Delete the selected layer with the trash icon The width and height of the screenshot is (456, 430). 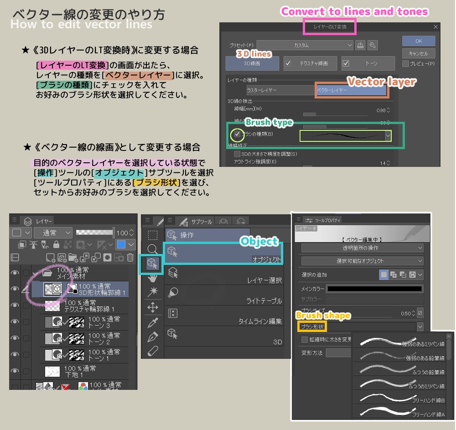(x=130, y=258)
